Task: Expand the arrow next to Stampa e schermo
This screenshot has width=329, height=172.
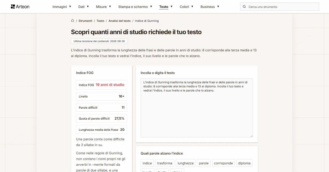Action: coord(151,7)
